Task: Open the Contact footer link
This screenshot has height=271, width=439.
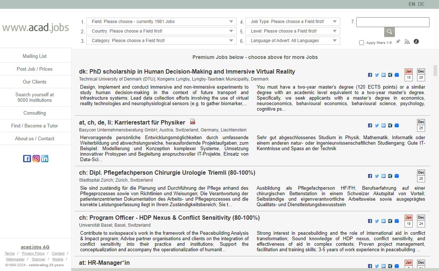Action: tap(58, 253)
